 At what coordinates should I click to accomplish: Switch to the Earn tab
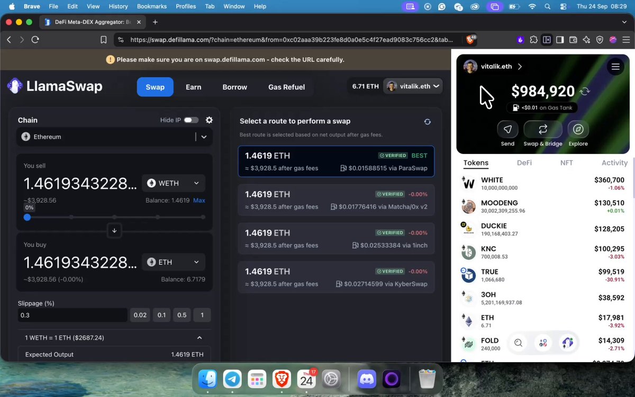pos(193,87)
